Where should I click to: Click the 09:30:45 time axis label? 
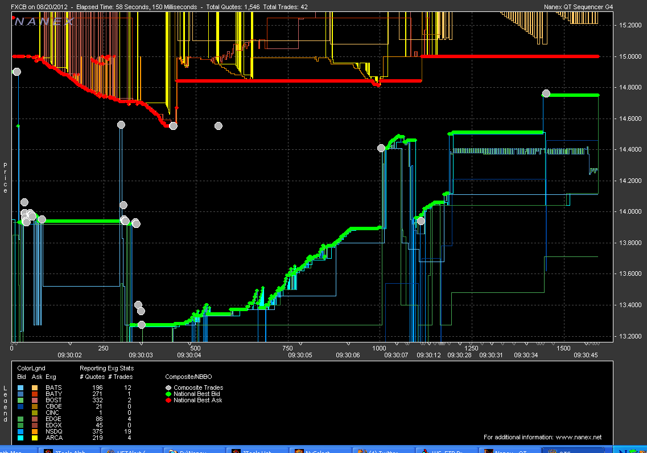586,355
